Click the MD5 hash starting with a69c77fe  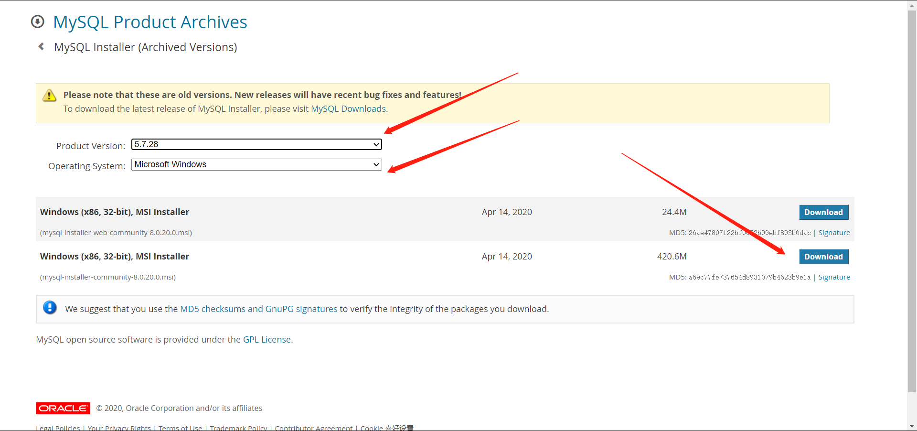[749, 277]
